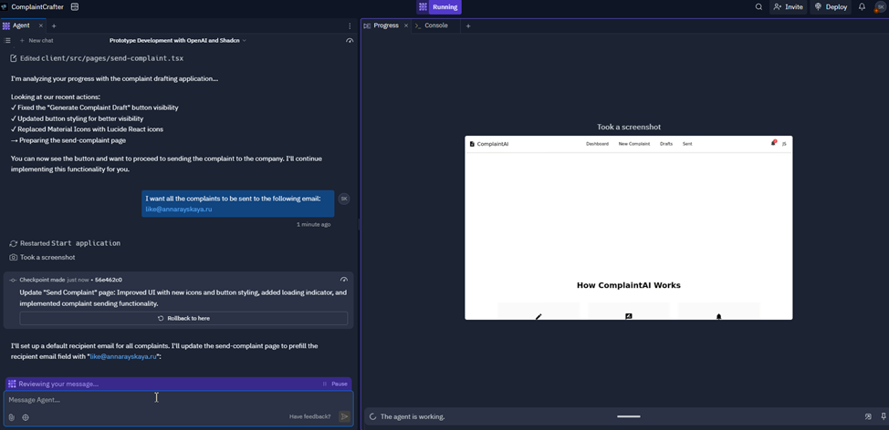889x430 pixels.
Task: Click the checkpoint hash 56e462c0
Action: coord(109,280)
